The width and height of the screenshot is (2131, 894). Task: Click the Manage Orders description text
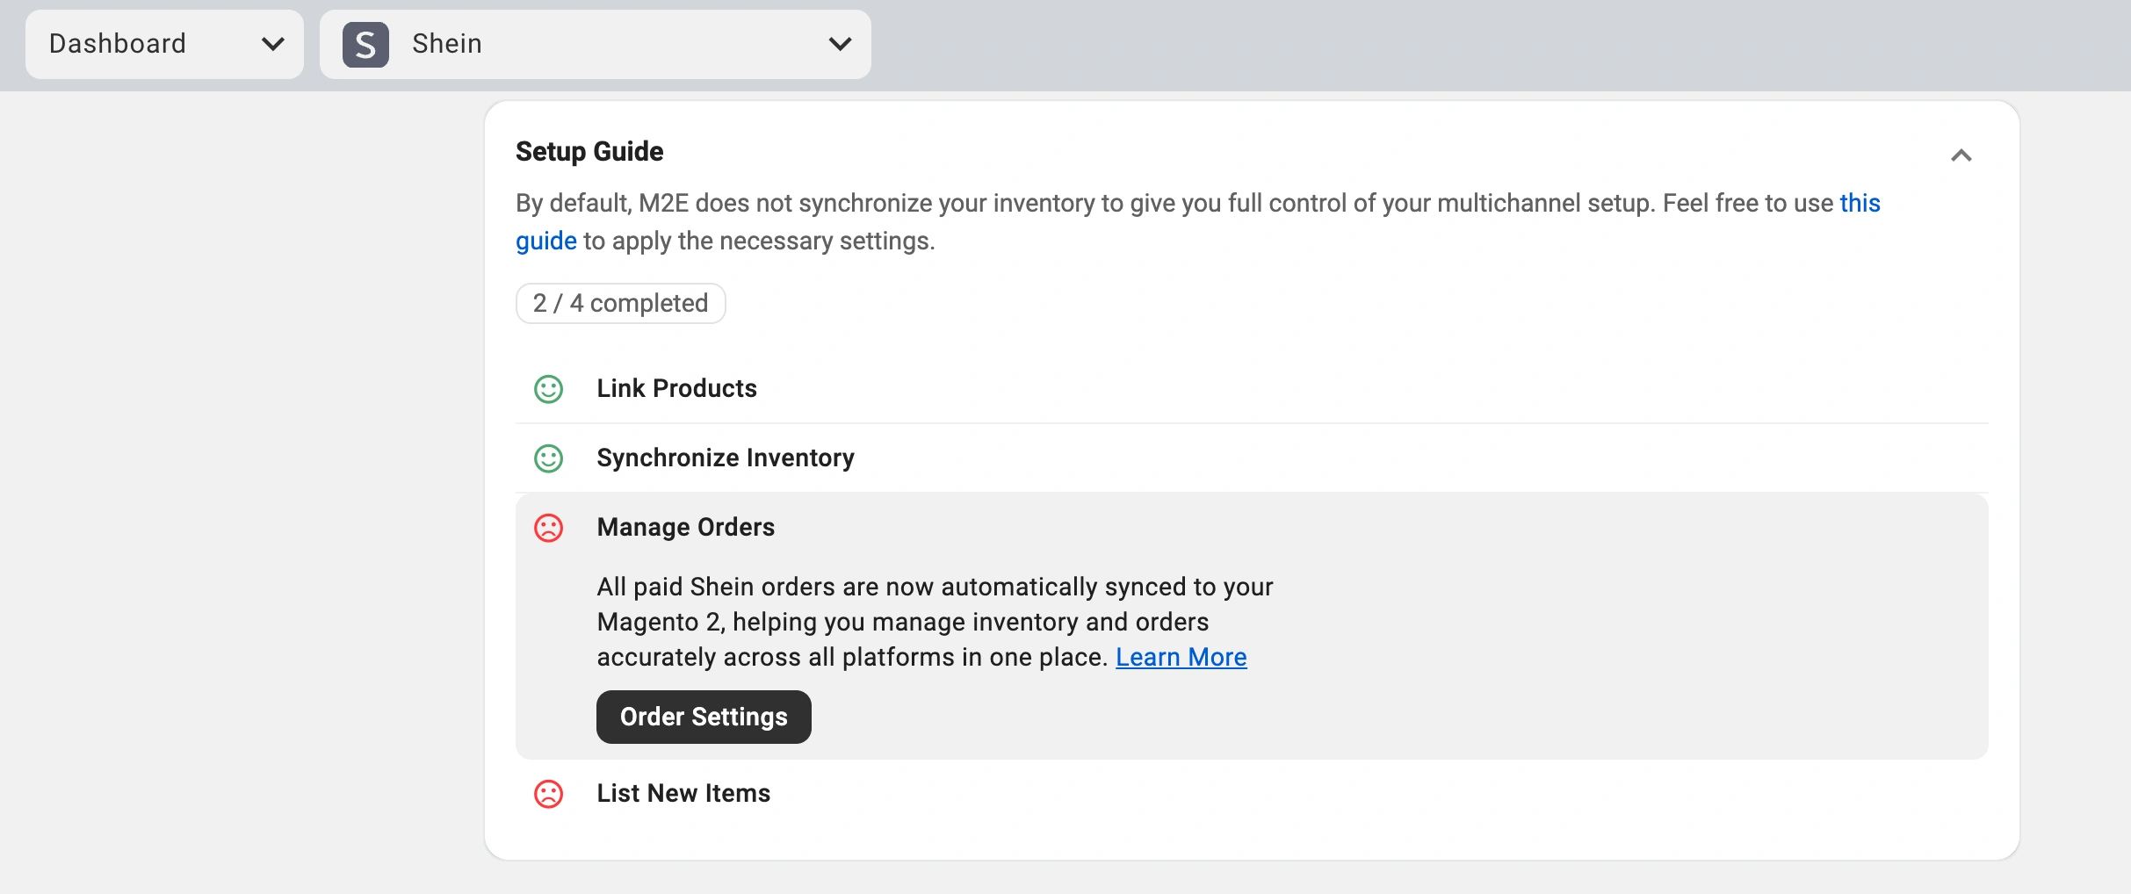pos(934,622)
